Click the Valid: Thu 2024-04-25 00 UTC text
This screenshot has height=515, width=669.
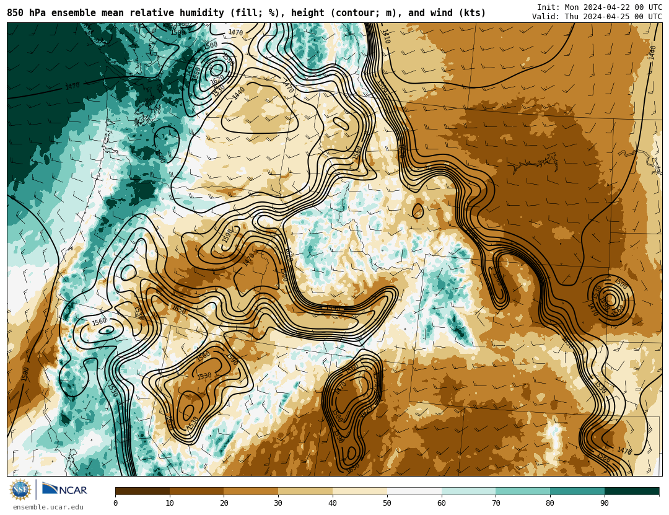[597, 17]
